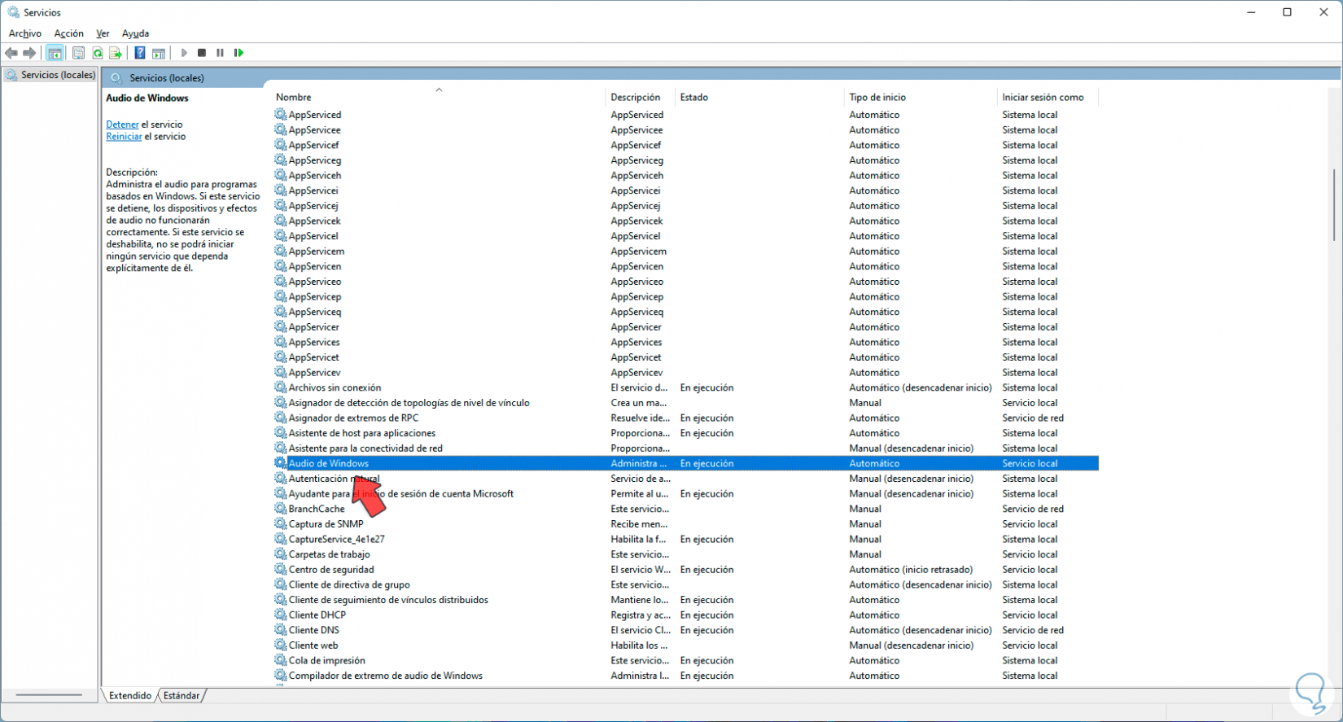Select Cliente de directiva de grupo service
Image resolution: width=1343 pixels, height=722 pixels.
[349, 584]
